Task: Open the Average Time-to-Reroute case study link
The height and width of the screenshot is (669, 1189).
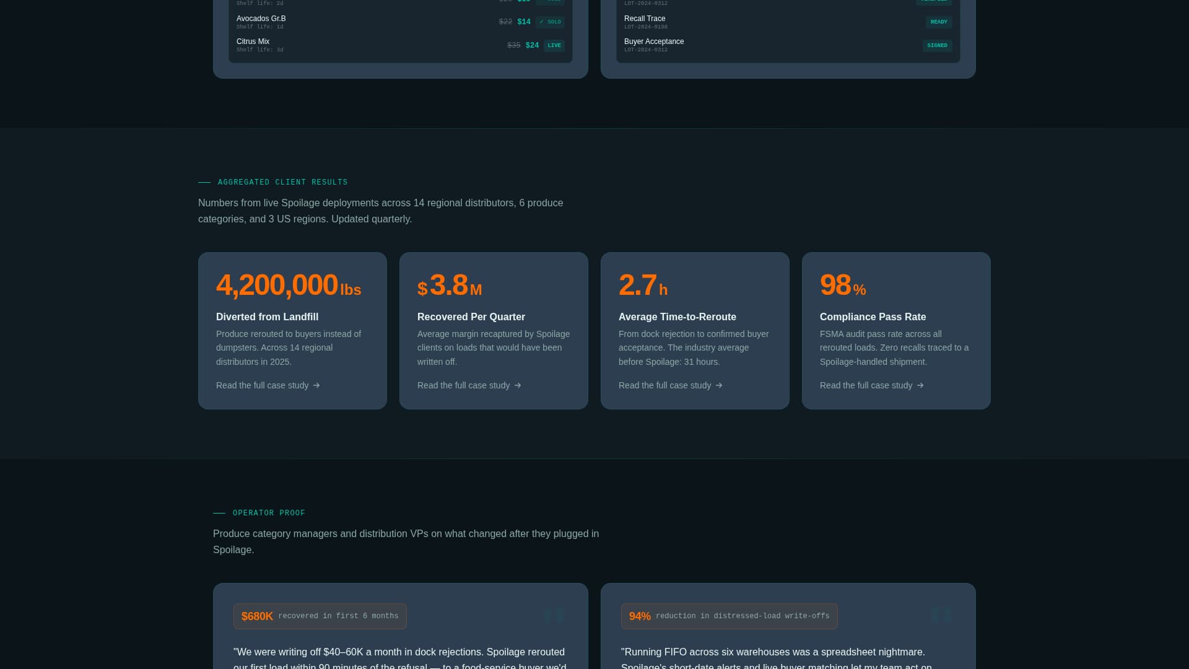Action: (x=671, y=385)
